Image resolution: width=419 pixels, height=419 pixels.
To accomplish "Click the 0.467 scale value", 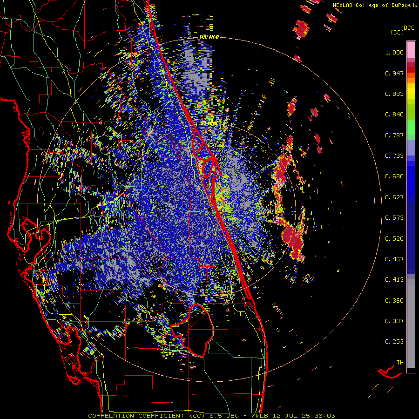I will point(394,259).
